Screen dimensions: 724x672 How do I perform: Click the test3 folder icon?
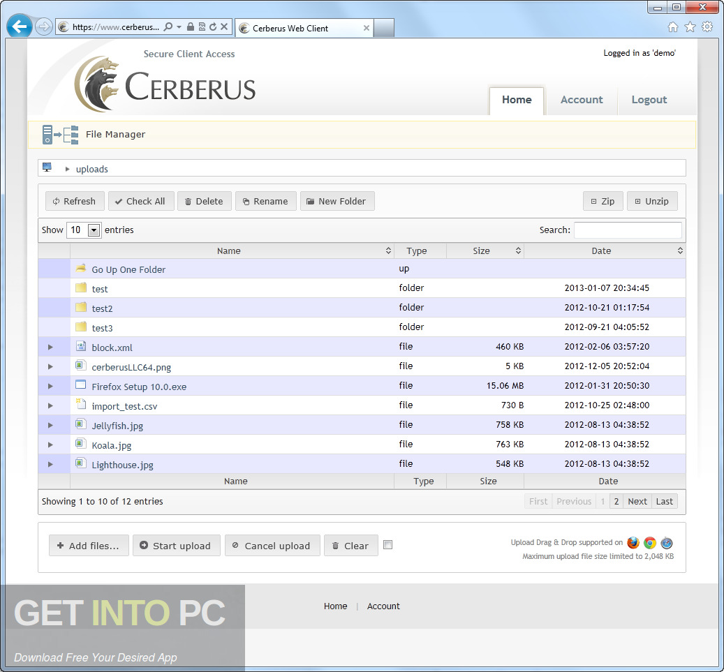click(81, 327)
